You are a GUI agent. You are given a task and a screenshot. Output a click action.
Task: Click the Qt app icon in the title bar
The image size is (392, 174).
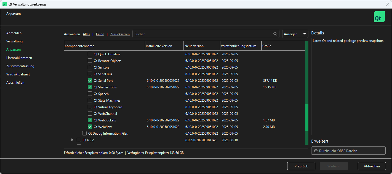pyautogui.click(x=4, y=4)
